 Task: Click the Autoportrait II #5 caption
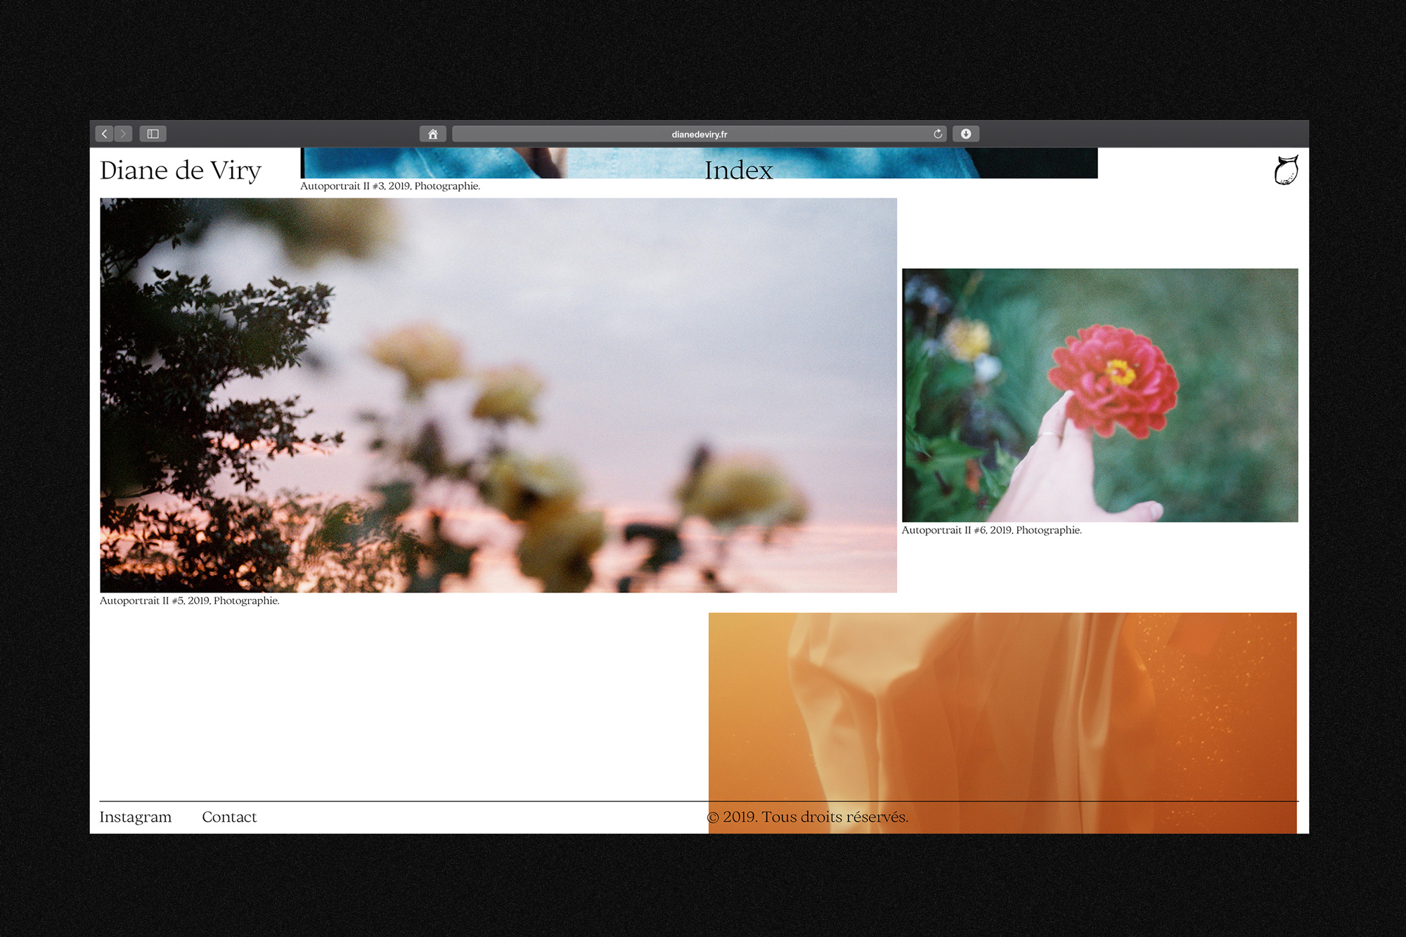coord(189,601)
